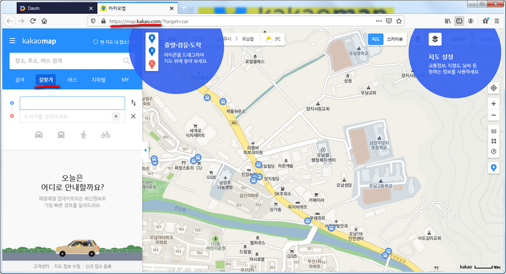This screenshot has height=274, width=506.
Task: Open the 지도 정보 수정 link
Action: [67, 266]
